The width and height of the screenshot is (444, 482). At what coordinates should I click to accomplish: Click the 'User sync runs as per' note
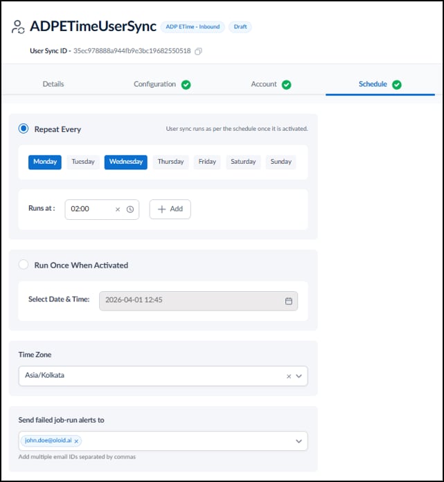237,129
